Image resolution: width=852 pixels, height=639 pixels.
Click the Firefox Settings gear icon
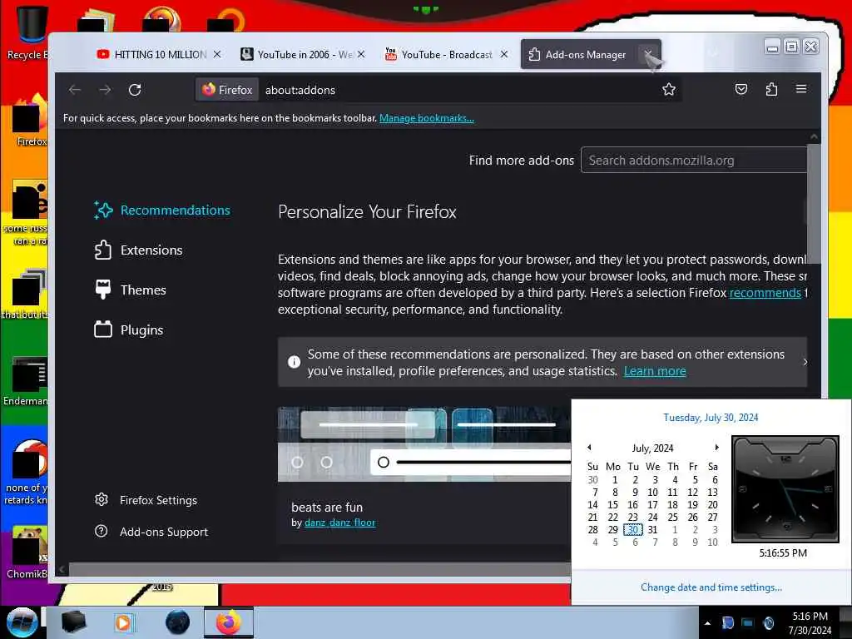pos(101,499)
